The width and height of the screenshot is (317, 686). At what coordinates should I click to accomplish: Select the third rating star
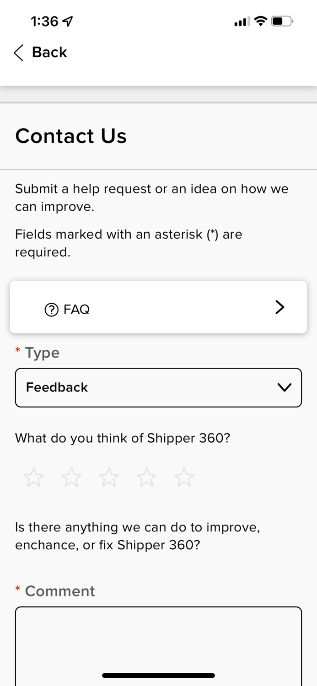(109, 477)
